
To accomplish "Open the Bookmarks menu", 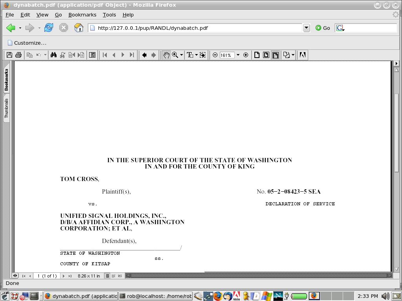I will click(82, 15).
